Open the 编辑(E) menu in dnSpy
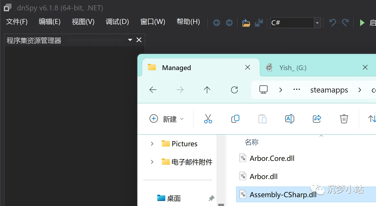 [50, 22]
